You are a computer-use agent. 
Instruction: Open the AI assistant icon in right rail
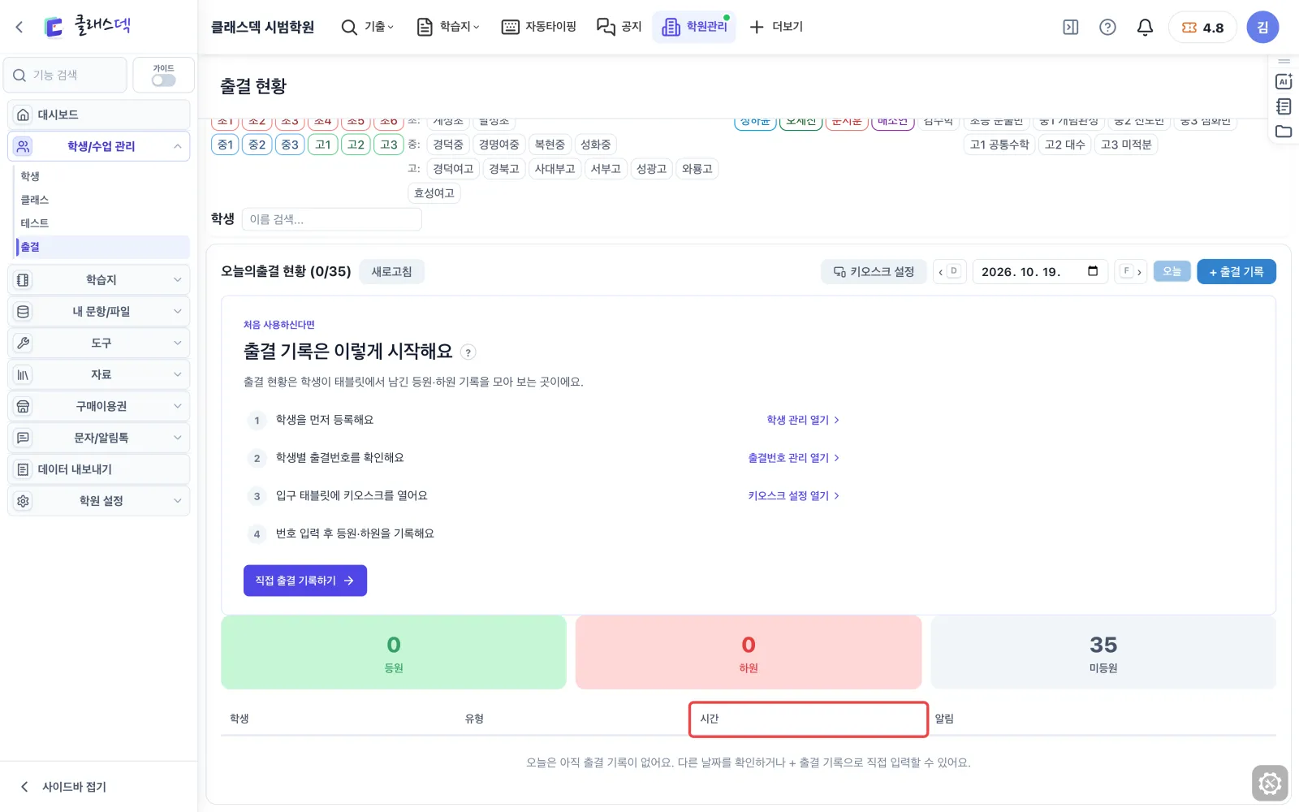tap(1284, 81)
